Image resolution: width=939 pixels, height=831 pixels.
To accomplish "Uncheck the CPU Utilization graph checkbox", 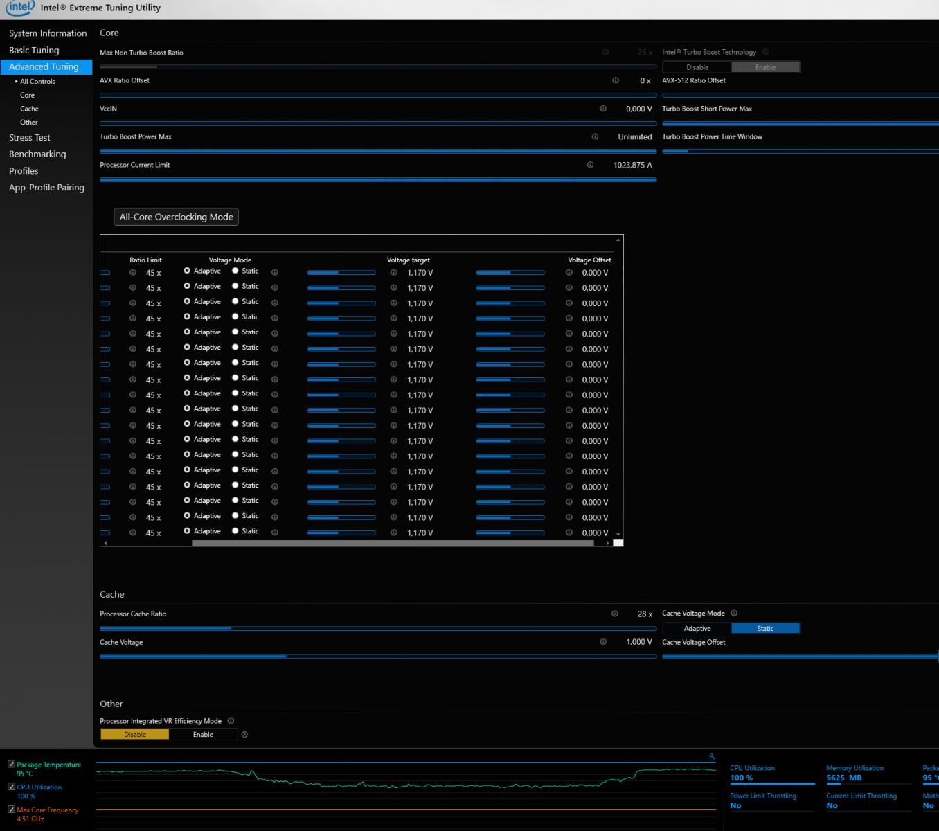I will coord(11,787).
